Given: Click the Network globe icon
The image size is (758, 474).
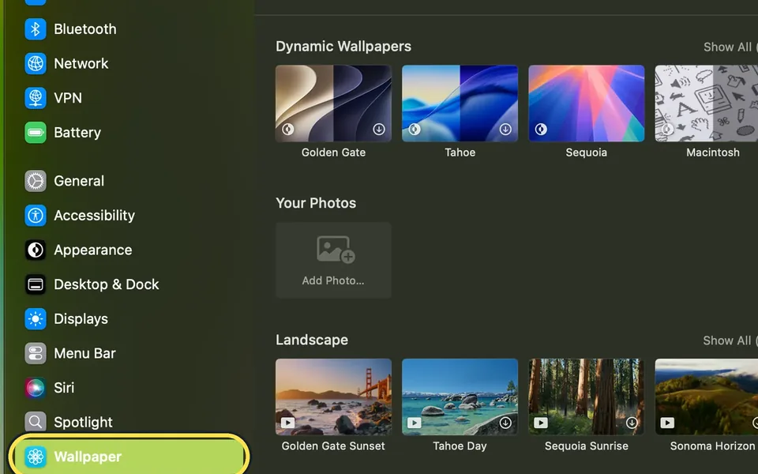Looking at the screenshot, I should coord(36,63).
